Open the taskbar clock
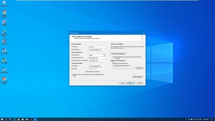The height and width of the screenshot is (121, 215). pos(206,119)
